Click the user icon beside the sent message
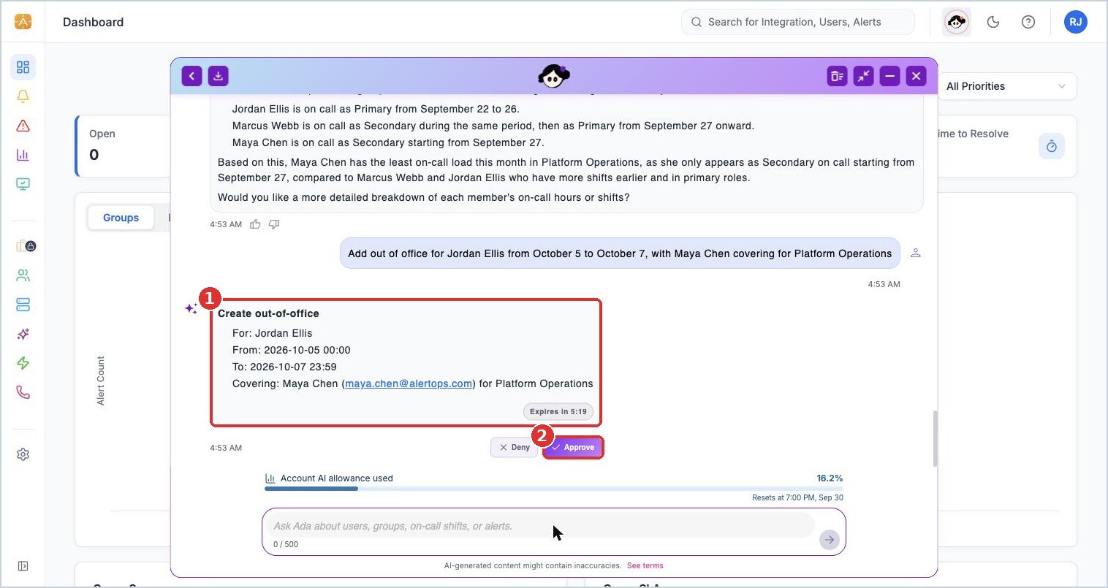Viewport: 1108px width, 588px height. (916, 253)
